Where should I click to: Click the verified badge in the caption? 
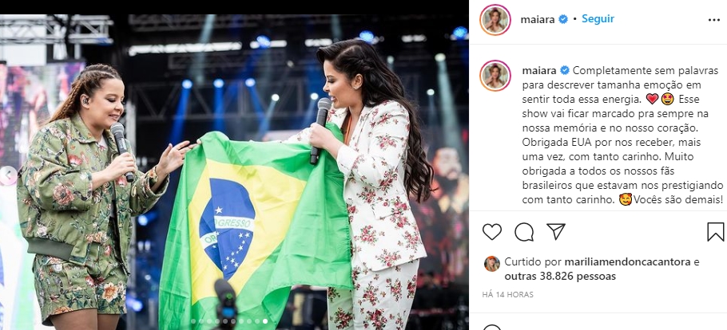tap(565, 71)
